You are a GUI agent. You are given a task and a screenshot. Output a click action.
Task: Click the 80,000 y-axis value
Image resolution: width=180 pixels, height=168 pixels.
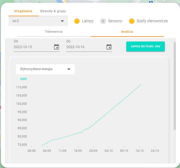tap(22, 136)
